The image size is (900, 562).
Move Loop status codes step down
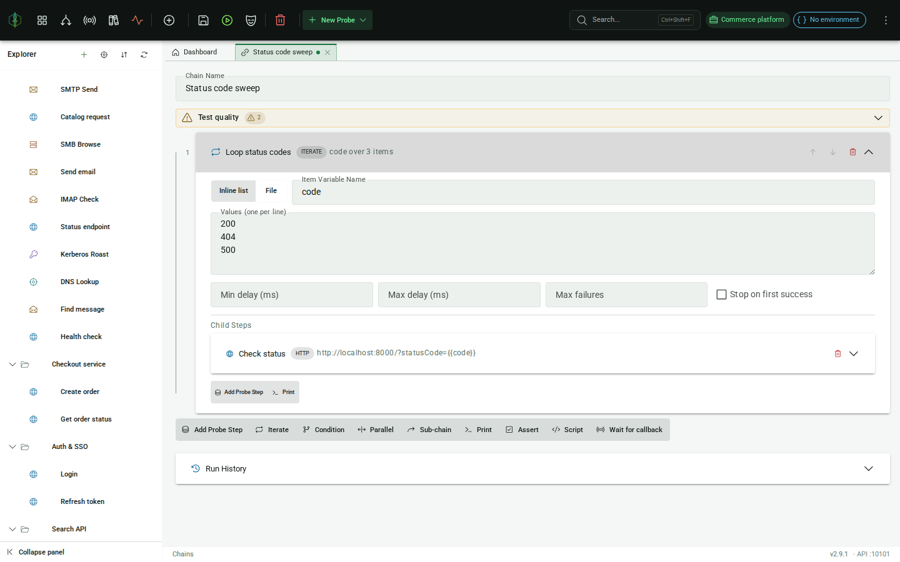832,152
